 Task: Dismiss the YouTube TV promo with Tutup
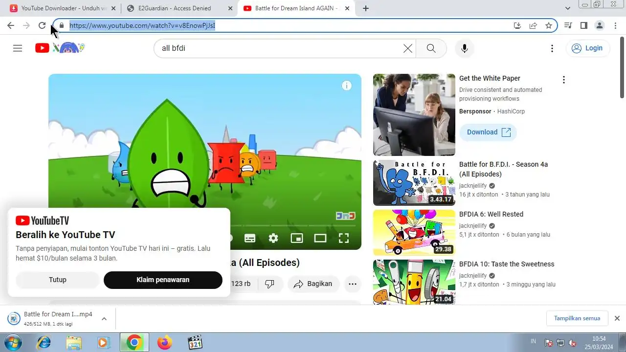point(58,280)
